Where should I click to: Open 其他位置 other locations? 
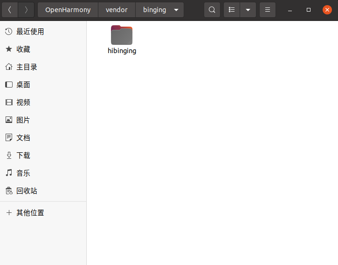point(30,213)
